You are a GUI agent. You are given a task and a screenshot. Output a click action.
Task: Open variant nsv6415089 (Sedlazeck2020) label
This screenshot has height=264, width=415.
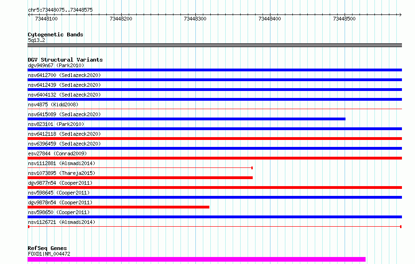pos(64,114)
